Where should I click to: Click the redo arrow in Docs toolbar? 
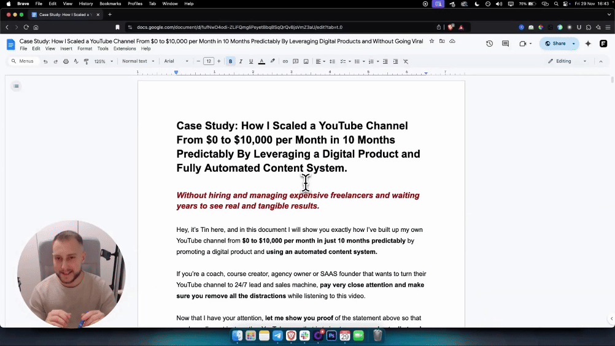point(56,61)
